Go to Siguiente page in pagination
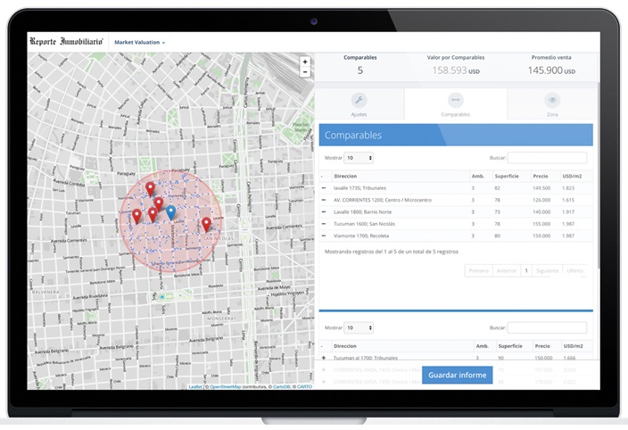 [x=547, y=270]
